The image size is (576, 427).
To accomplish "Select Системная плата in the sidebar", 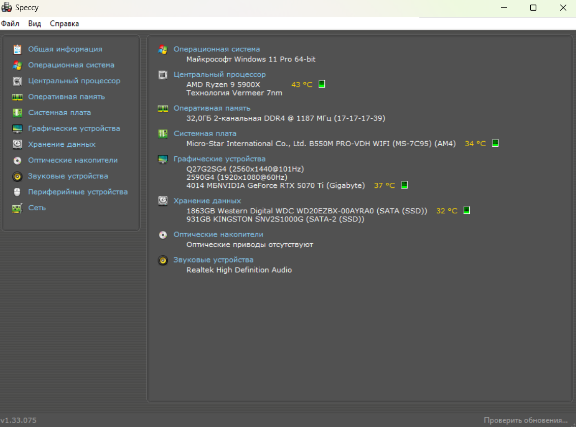I will coord(59,113).
